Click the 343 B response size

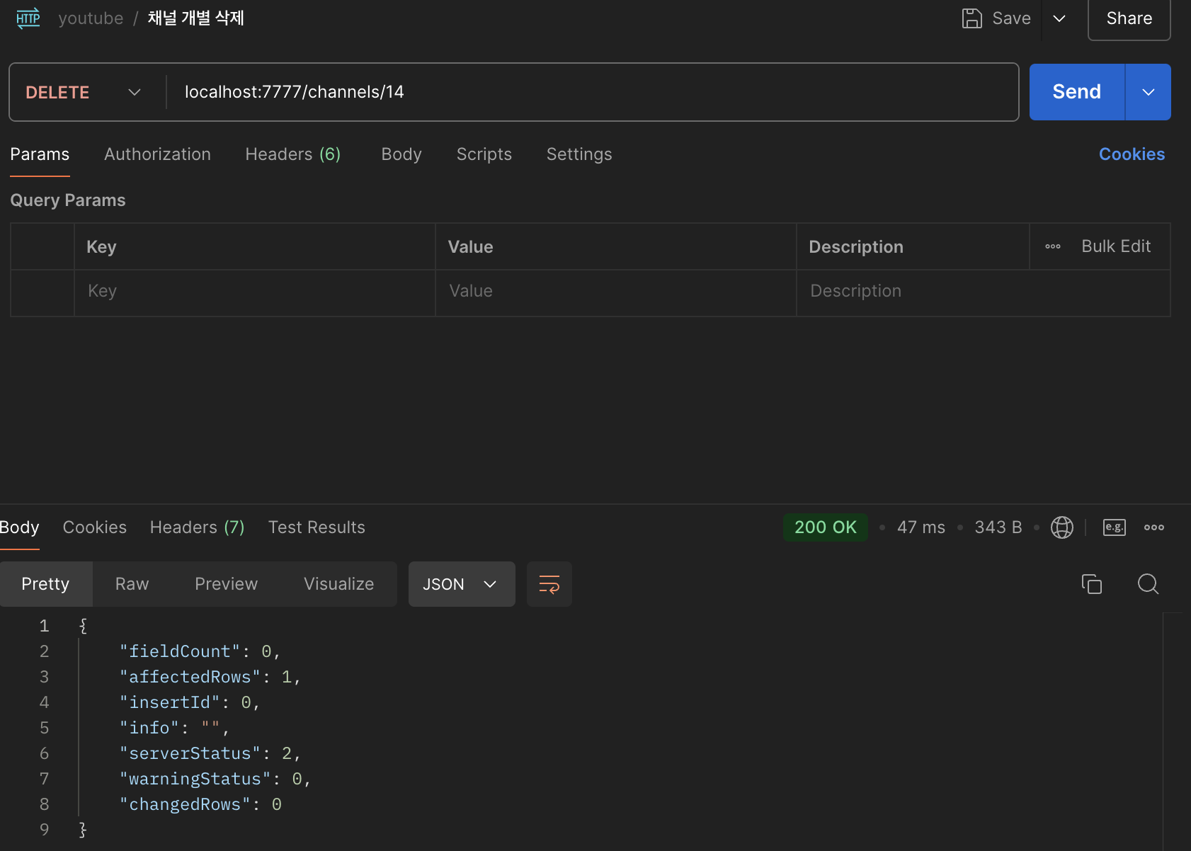[x=998, y=527]
